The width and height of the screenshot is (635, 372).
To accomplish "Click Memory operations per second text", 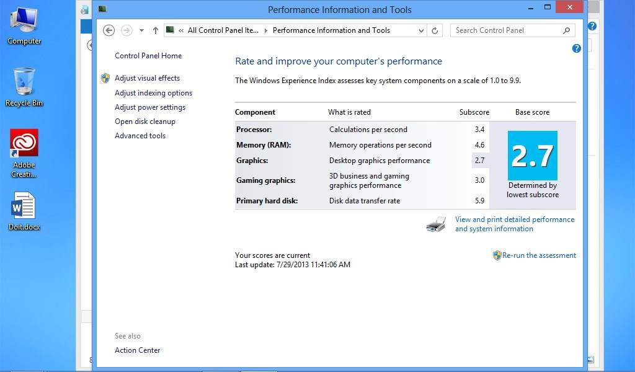I will 380,145.
